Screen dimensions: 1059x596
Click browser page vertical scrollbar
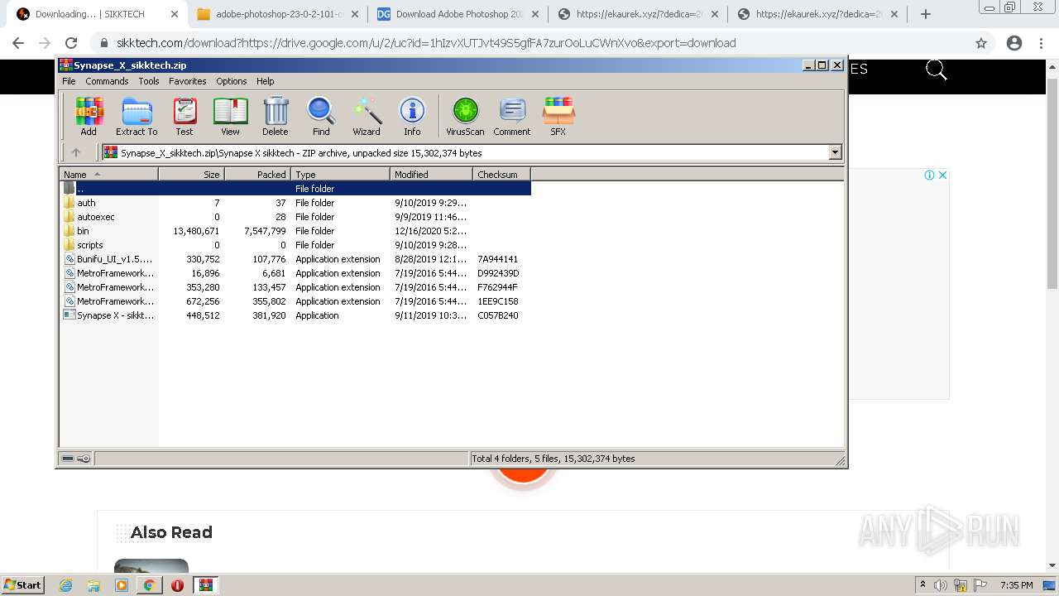click(1052, 182)
